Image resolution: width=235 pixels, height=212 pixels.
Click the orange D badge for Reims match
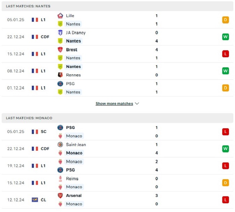(x=225, y=183)
